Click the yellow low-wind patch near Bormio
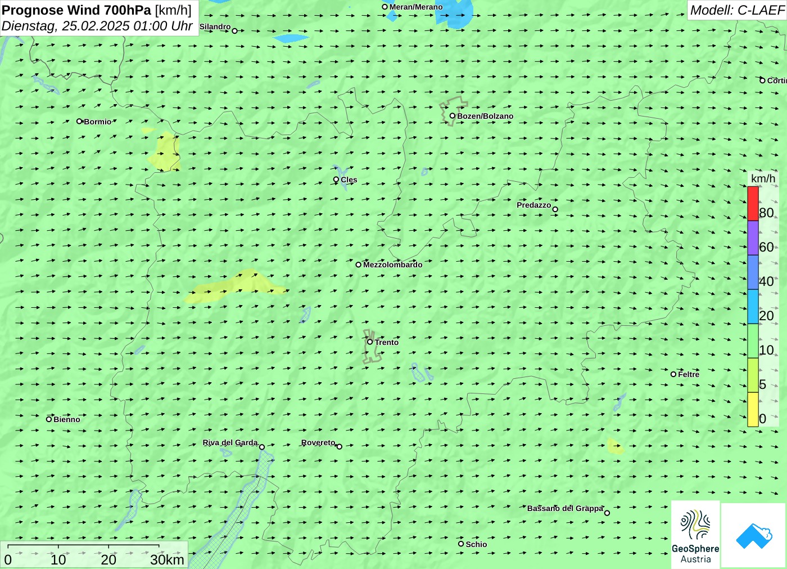The width and height of the screenshot is (787, 569). [165, 151]
